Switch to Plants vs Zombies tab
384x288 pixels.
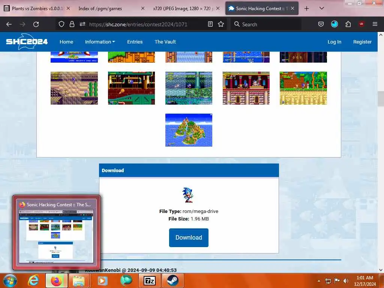point(37,8)
